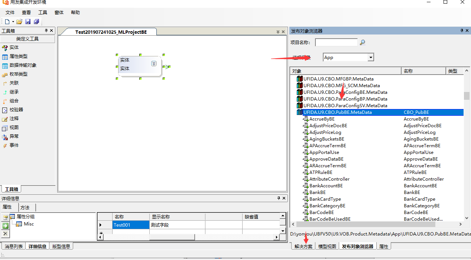Pin the 发布对象浏览器 panel
Image resolution: width=471 pixels, height=260 pixels.
pos(462,31)
